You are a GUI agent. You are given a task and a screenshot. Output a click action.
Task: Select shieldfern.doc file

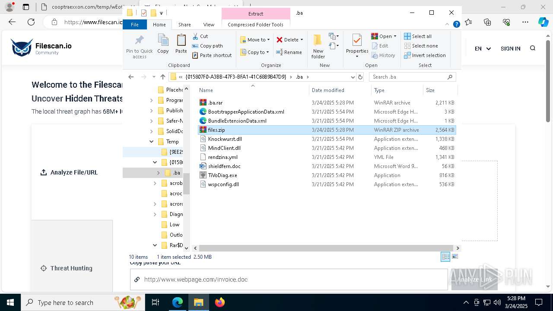click(x=327, y=166)
